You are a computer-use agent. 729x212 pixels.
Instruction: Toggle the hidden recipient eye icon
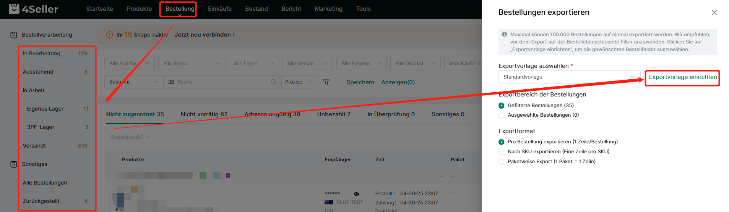356,194
